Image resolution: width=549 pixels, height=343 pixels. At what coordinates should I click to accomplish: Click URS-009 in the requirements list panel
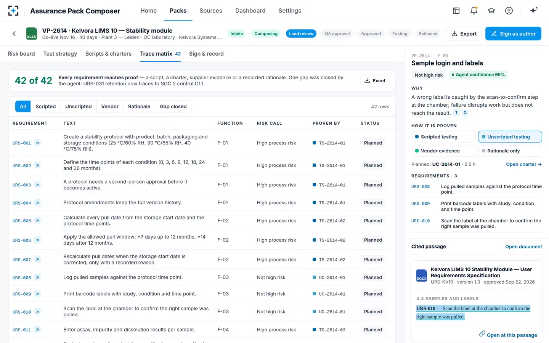point(421,204)
